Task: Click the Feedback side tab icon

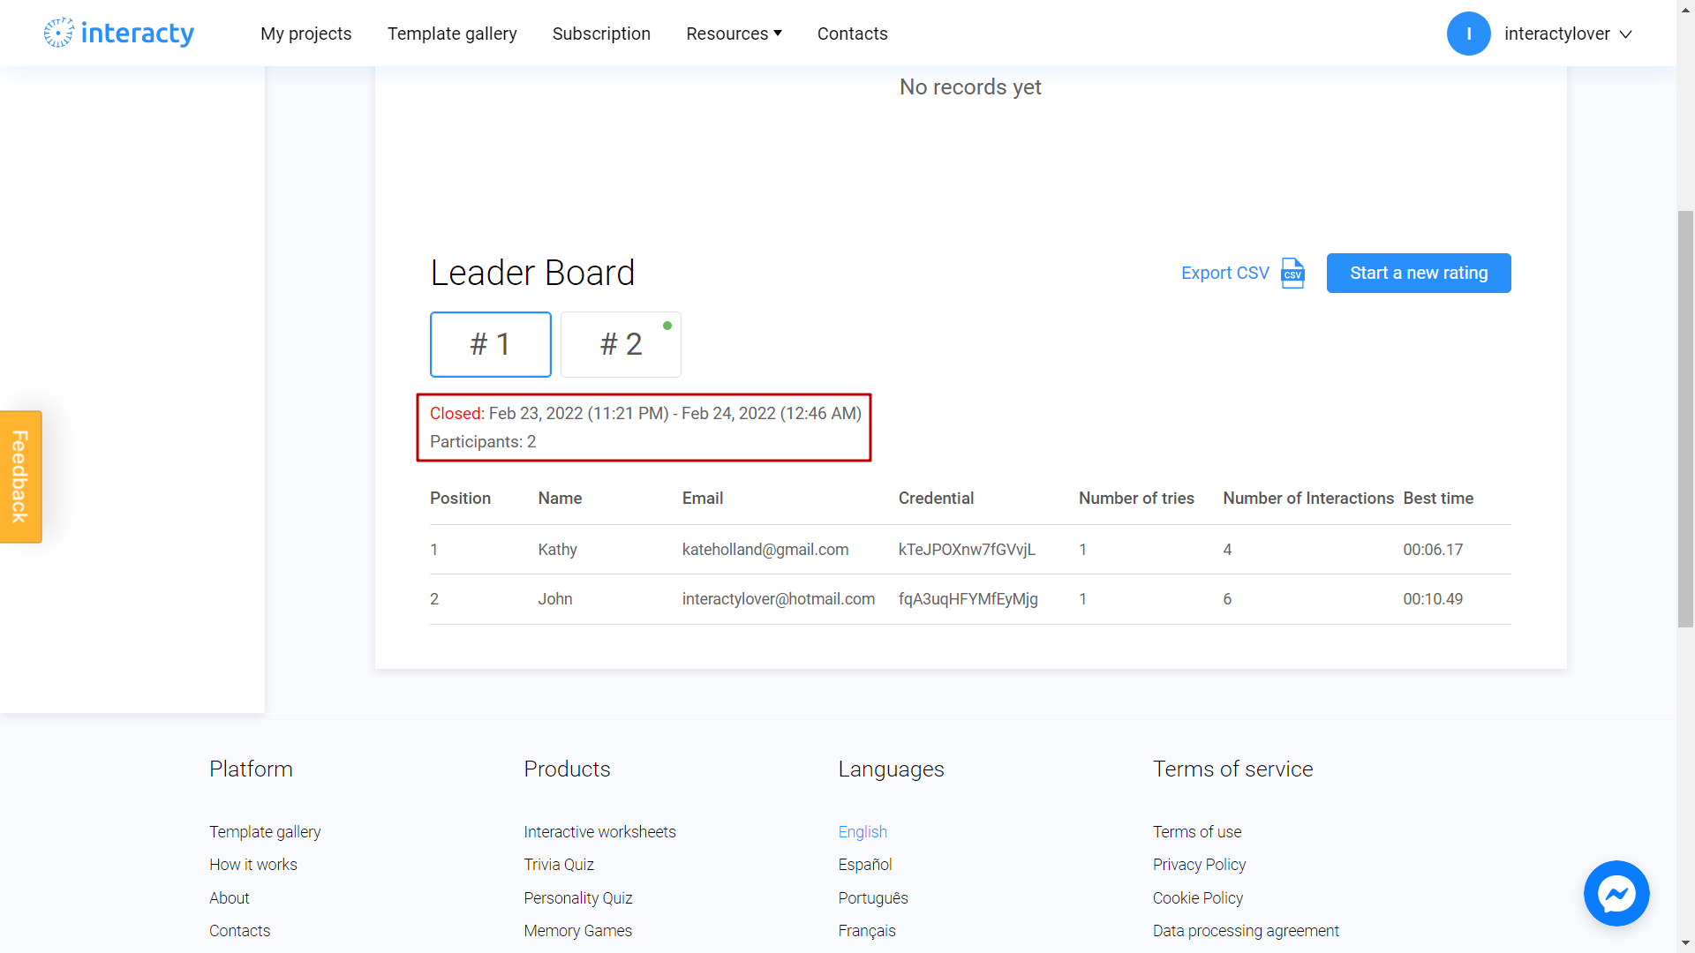Action: click(x=19, y=476)
